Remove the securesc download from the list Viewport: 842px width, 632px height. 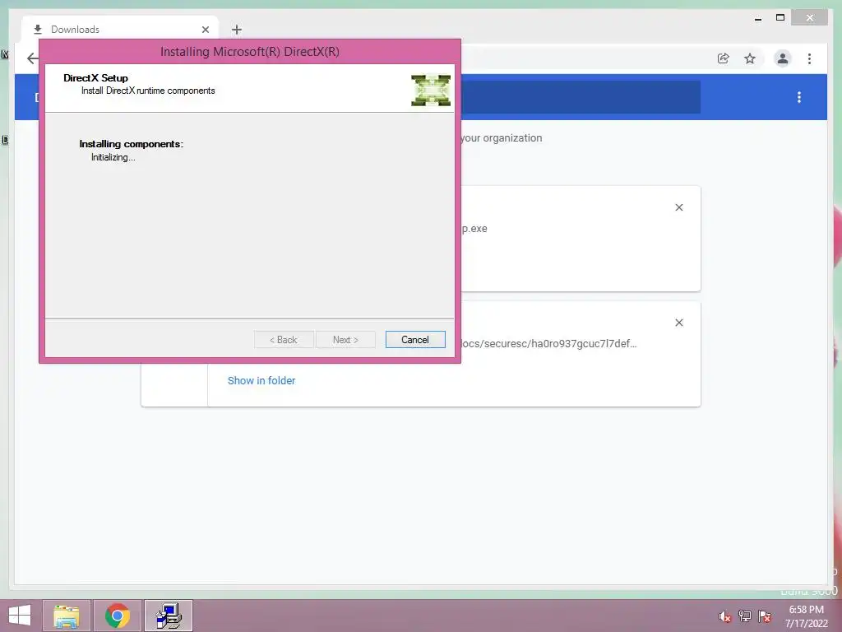coord(678,323)
